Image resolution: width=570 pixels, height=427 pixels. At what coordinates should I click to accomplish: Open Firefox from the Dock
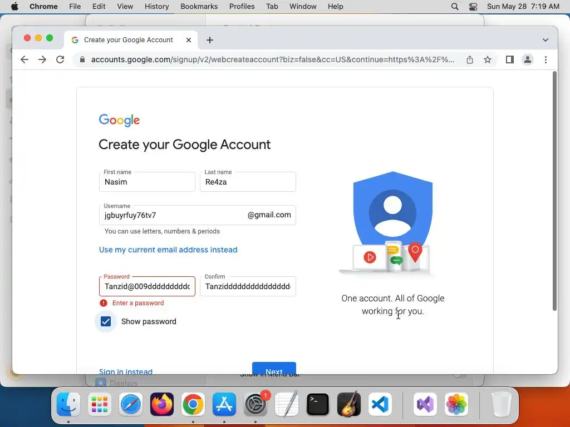click(x=162, y=404)
